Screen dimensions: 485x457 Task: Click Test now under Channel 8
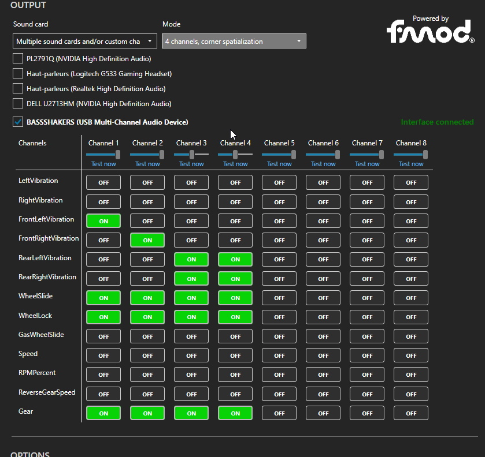coord(411,164)
